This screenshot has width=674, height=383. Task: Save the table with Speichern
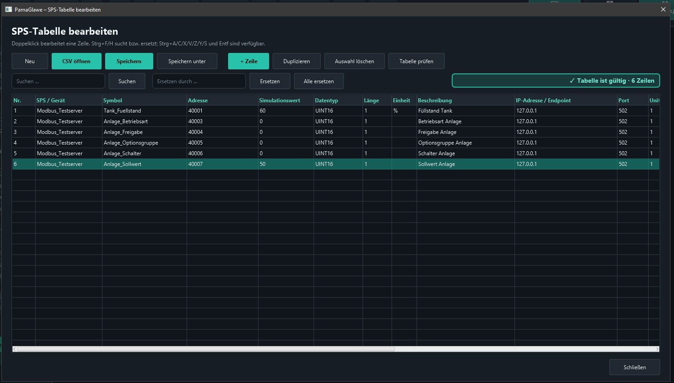click(x=129, y=61)
